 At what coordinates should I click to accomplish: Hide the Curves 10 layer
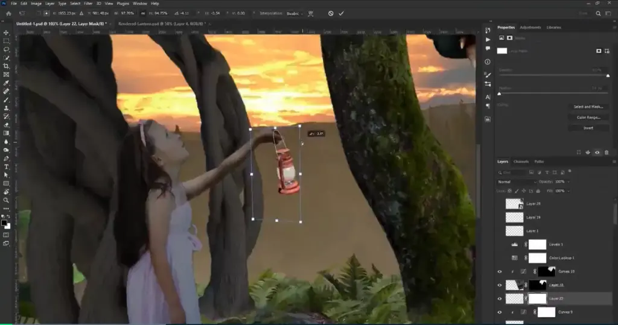point(499,271)
